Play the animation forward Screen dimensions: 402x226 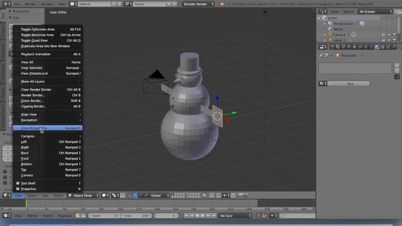click(203, 216)
